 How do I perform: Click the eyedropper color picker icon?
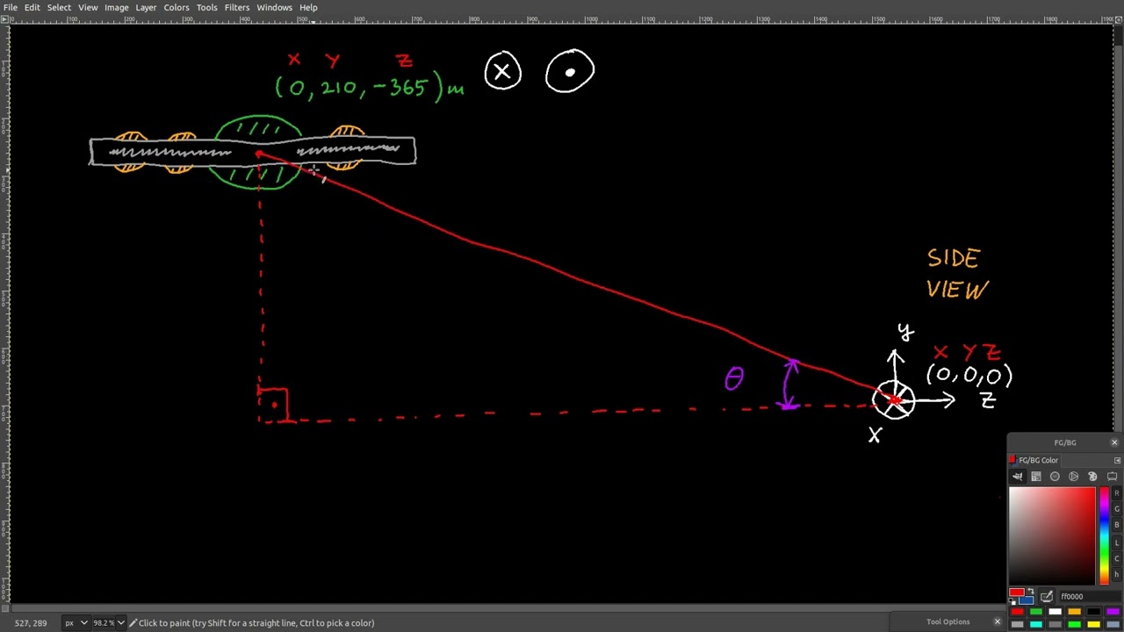click(1047, 596)
